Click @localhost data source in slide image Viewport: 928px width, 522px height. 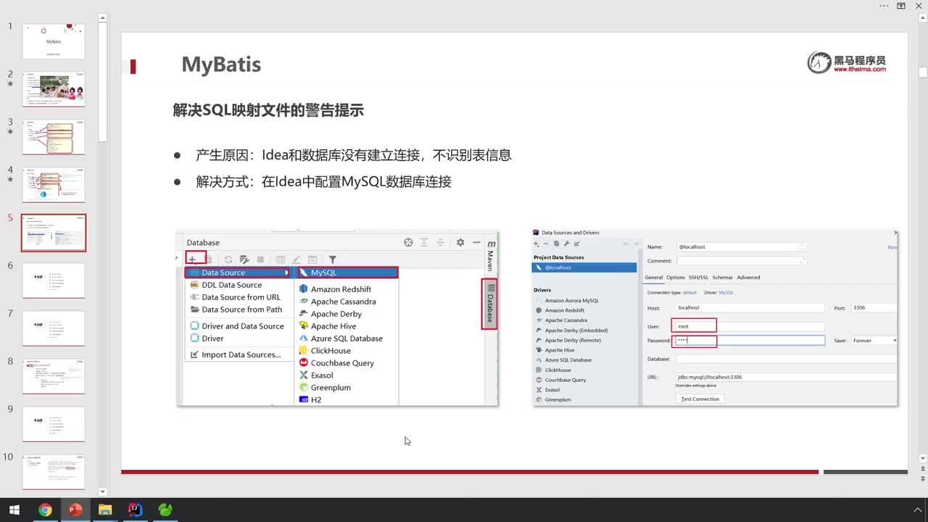[584, 268]
